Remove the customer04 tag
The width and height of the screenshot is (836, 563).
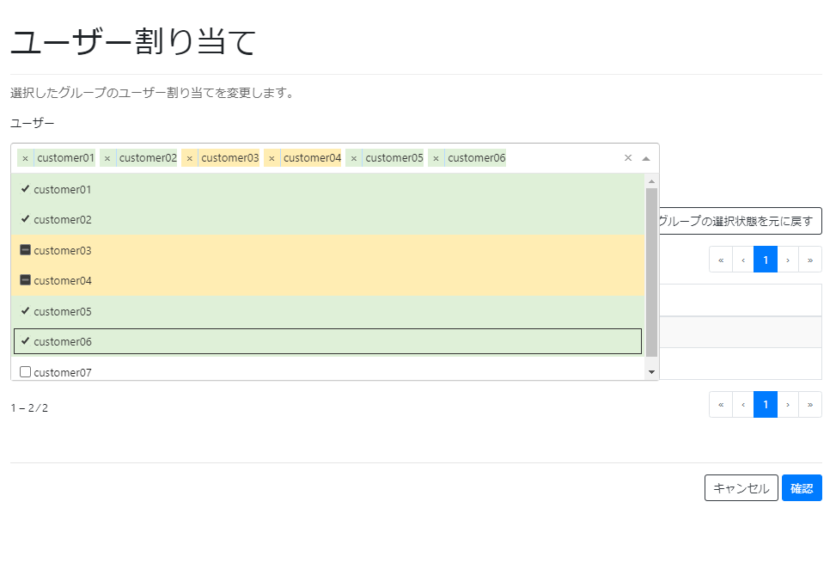(272, 157)
